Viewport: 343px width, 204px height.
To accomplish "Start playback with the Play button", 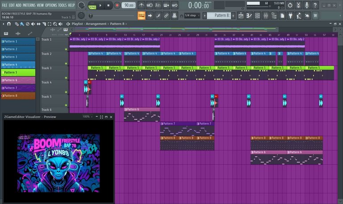I will click(x=100, y=5).
